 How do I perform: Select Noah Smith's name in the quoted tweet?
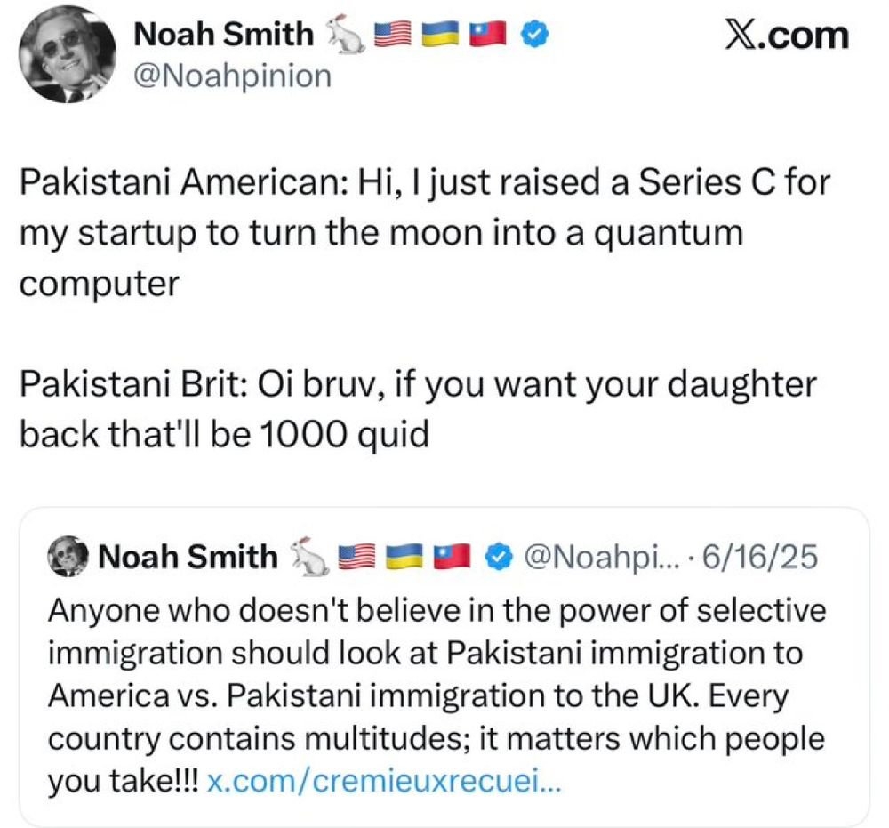point(187,558)
